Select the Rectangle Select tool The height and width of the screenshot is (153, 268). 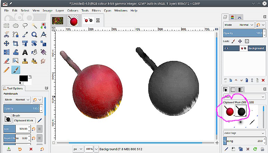(x=7, y=25)
